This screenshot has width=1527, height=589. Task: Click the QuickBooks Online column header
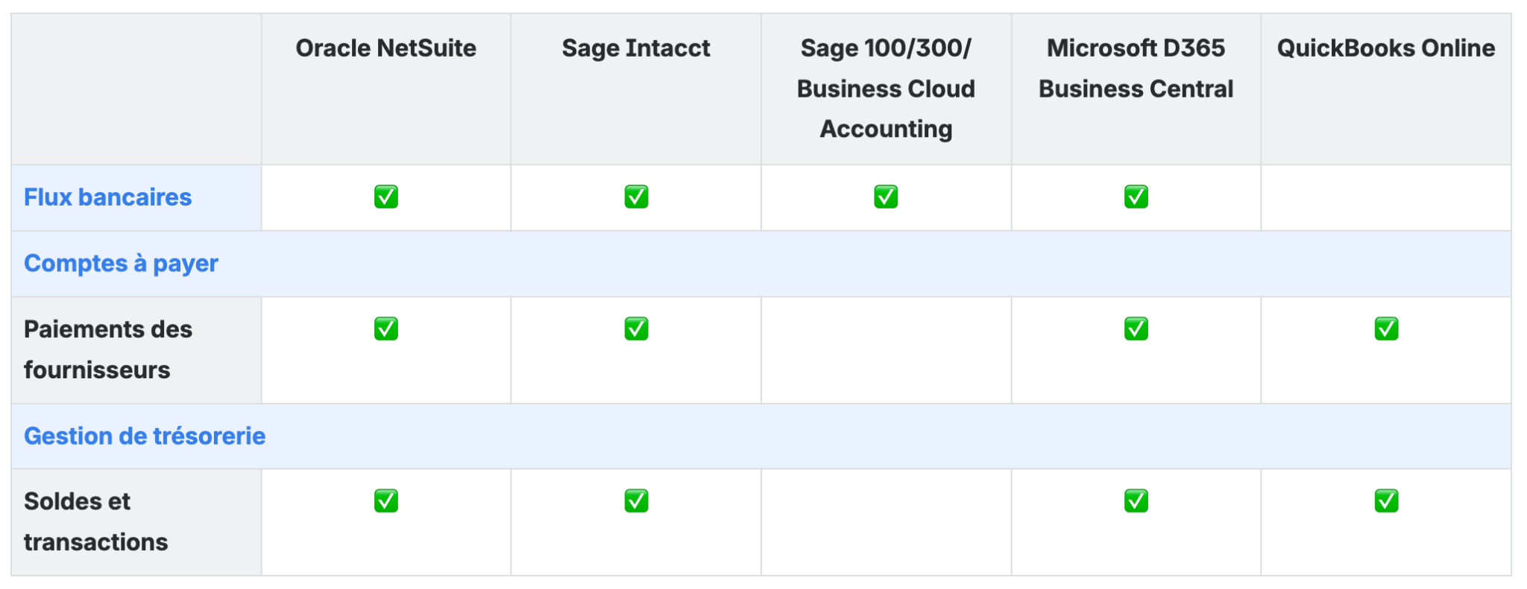[x=1386, y=48]
